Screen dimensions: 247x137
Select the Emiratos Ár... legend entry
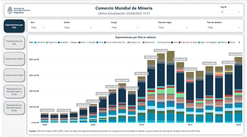click(119, 42)
